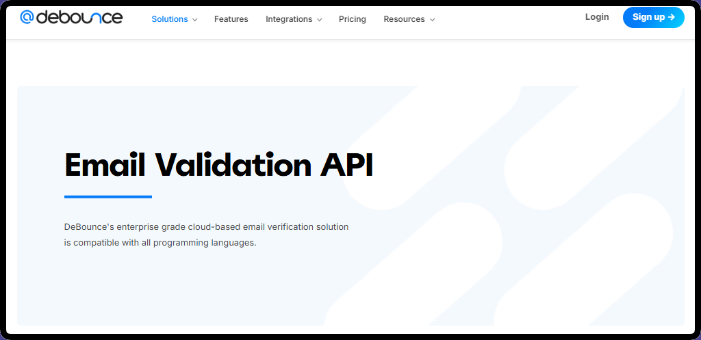
Task: Click the DeBounce logo
Action: point(71,17)
